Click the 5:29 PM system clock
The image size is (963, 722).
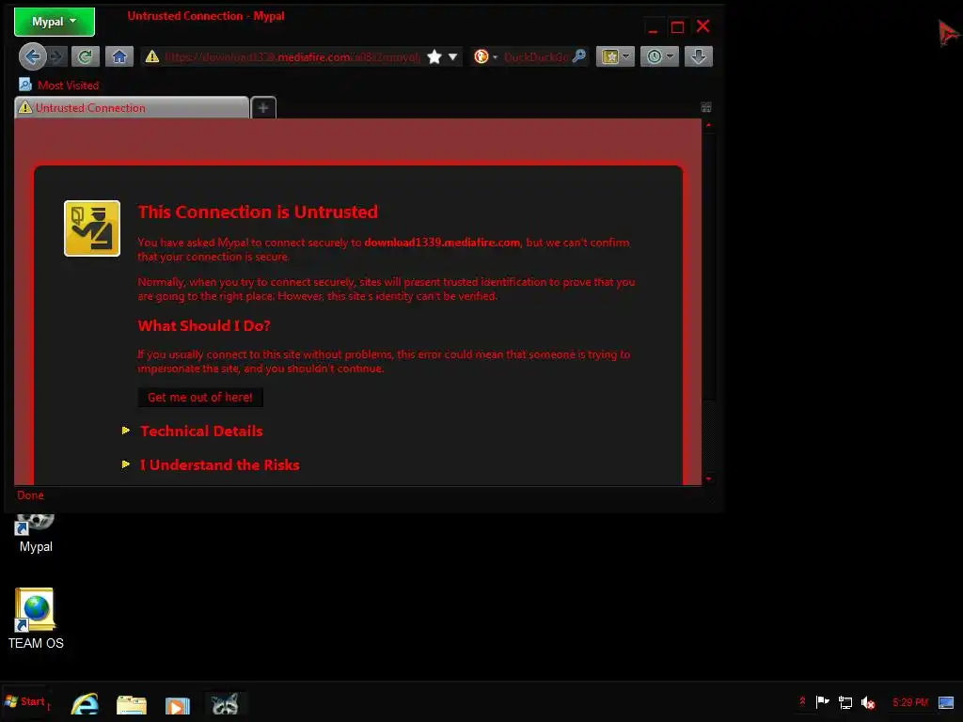click(910, 702)
